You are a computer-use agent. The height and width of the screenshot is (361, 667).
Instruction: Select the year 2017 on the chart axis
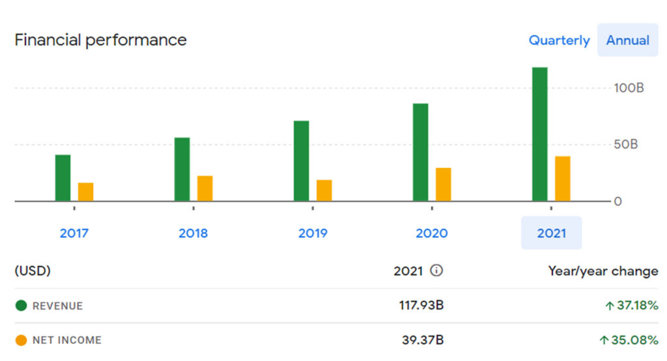click(74, 233)
